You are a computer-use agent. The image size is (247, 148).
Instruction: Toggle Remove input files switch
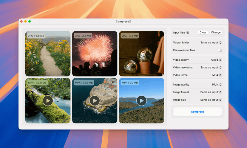tap(220, 50)
